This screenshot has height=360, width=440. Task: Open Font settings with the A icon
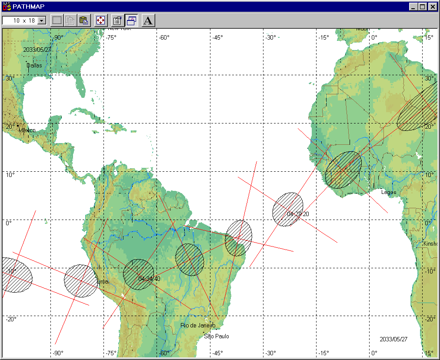(x=148, y=20)
